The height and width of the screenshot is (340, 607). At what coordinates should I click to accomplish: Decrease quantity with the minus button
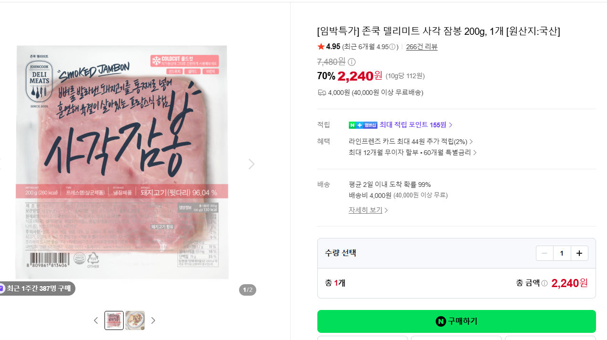(x=544, y=253)
